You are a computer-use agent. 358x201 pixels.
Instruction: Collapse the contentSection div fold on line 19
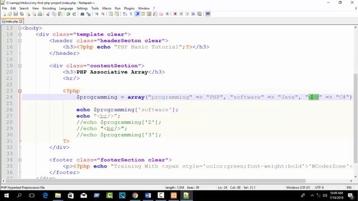[x=20, y=66]
